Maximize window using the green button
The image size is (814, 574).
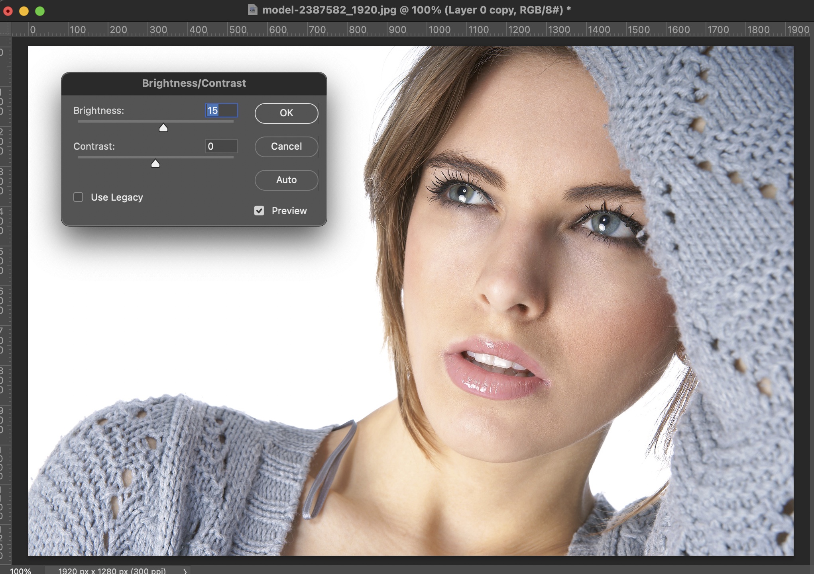click(40, 11)
